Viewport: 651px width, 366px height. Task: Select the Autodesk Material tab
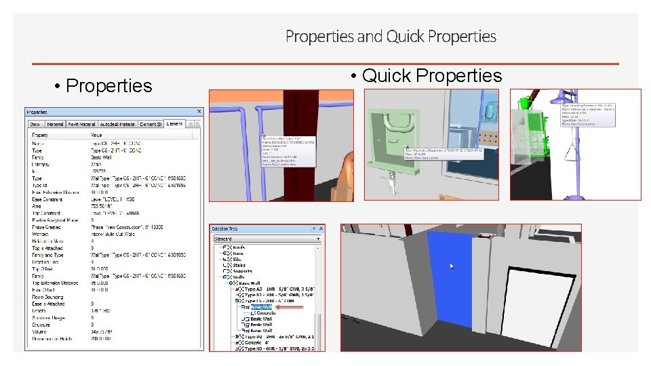117,124
